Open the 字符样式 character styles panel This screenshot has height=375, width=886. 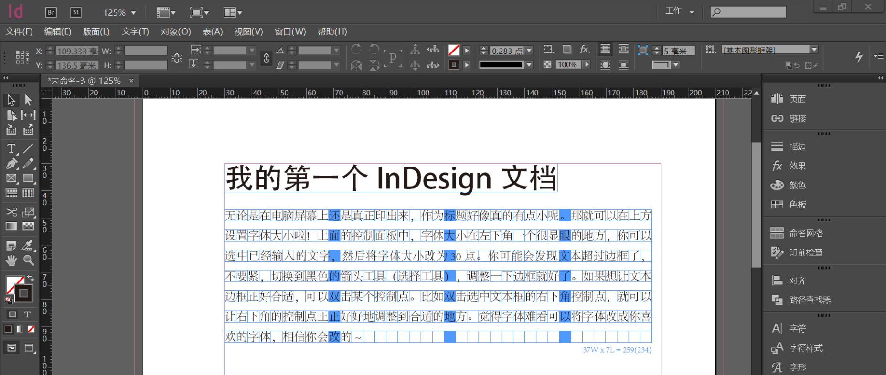797,348
